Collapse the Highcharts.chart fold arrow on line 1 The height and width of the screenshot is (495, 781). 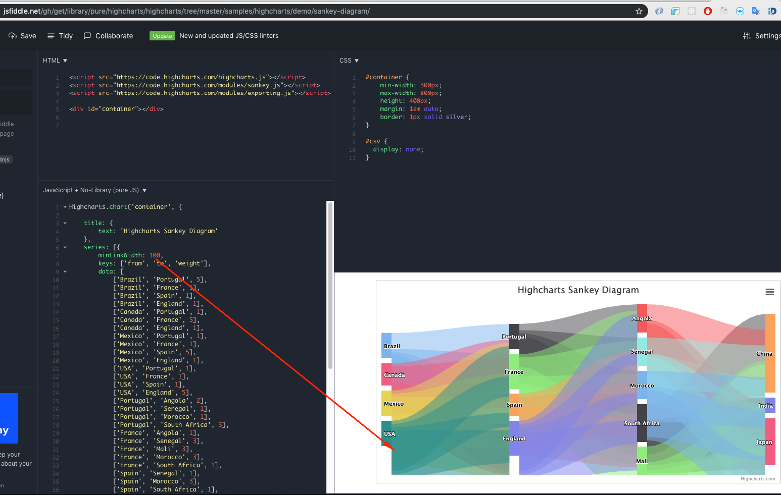click(65, 206)
